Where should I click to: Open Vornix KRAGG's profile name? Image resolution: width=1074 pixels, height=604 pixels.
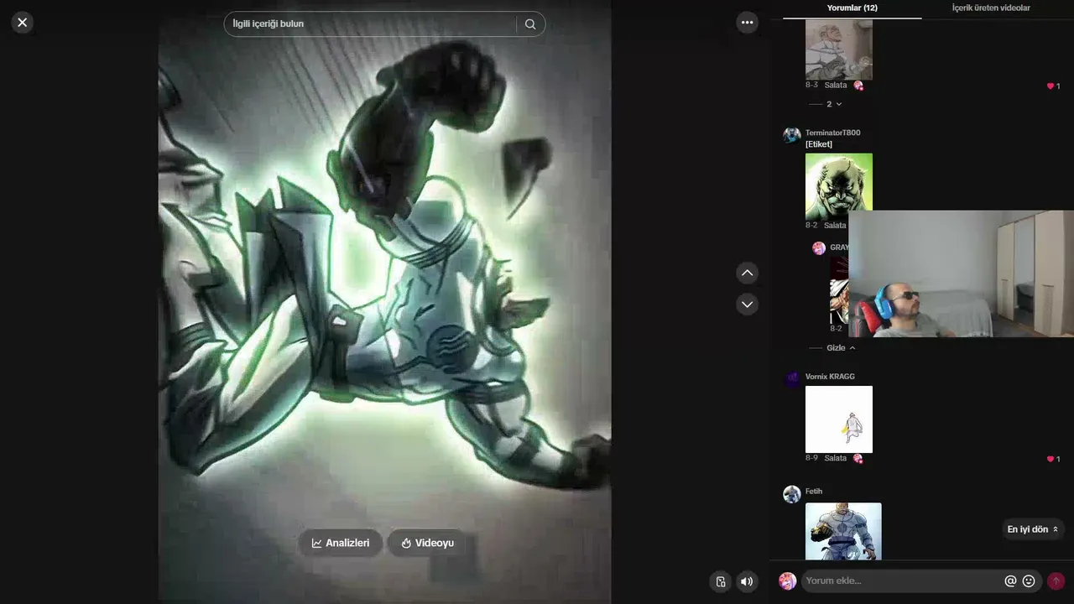(830, 377)
